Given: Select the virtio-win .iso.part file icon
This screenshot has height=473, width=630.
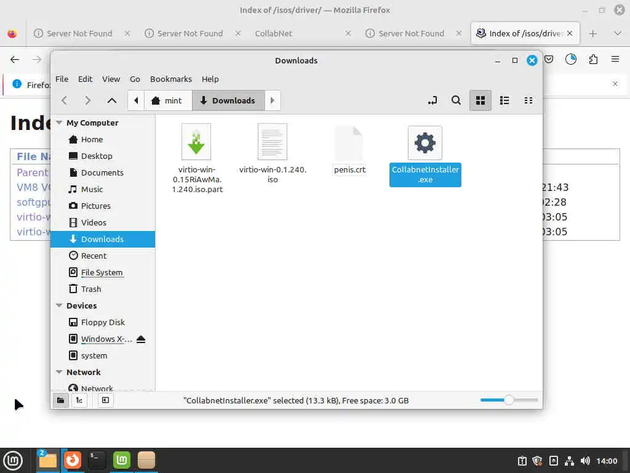Looking at the screenshot, I should click(196, 142).
